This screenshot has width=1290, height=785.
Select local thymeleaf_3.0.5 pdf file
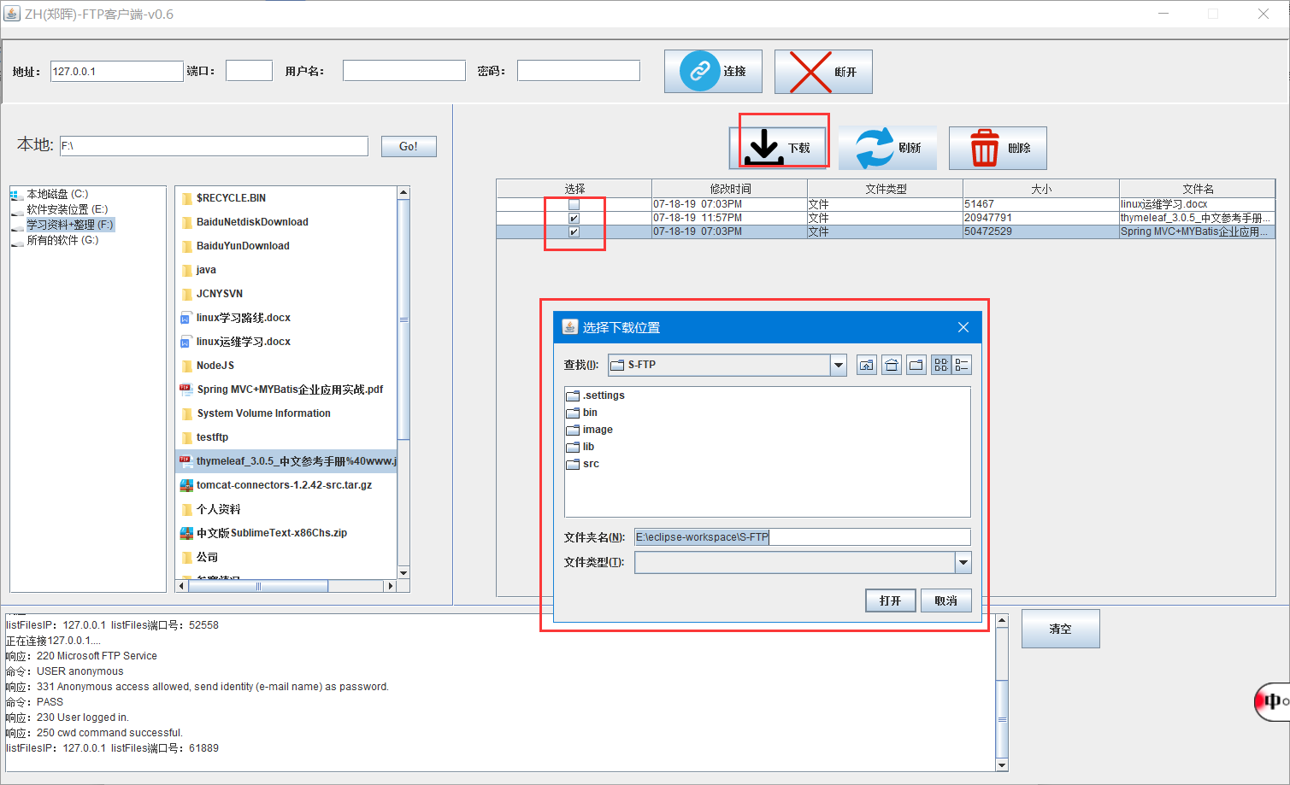(288, 461)
